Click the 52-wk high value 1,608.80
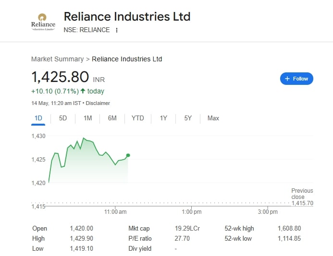This screenshot has height=256, width=333. coord(289,229)
